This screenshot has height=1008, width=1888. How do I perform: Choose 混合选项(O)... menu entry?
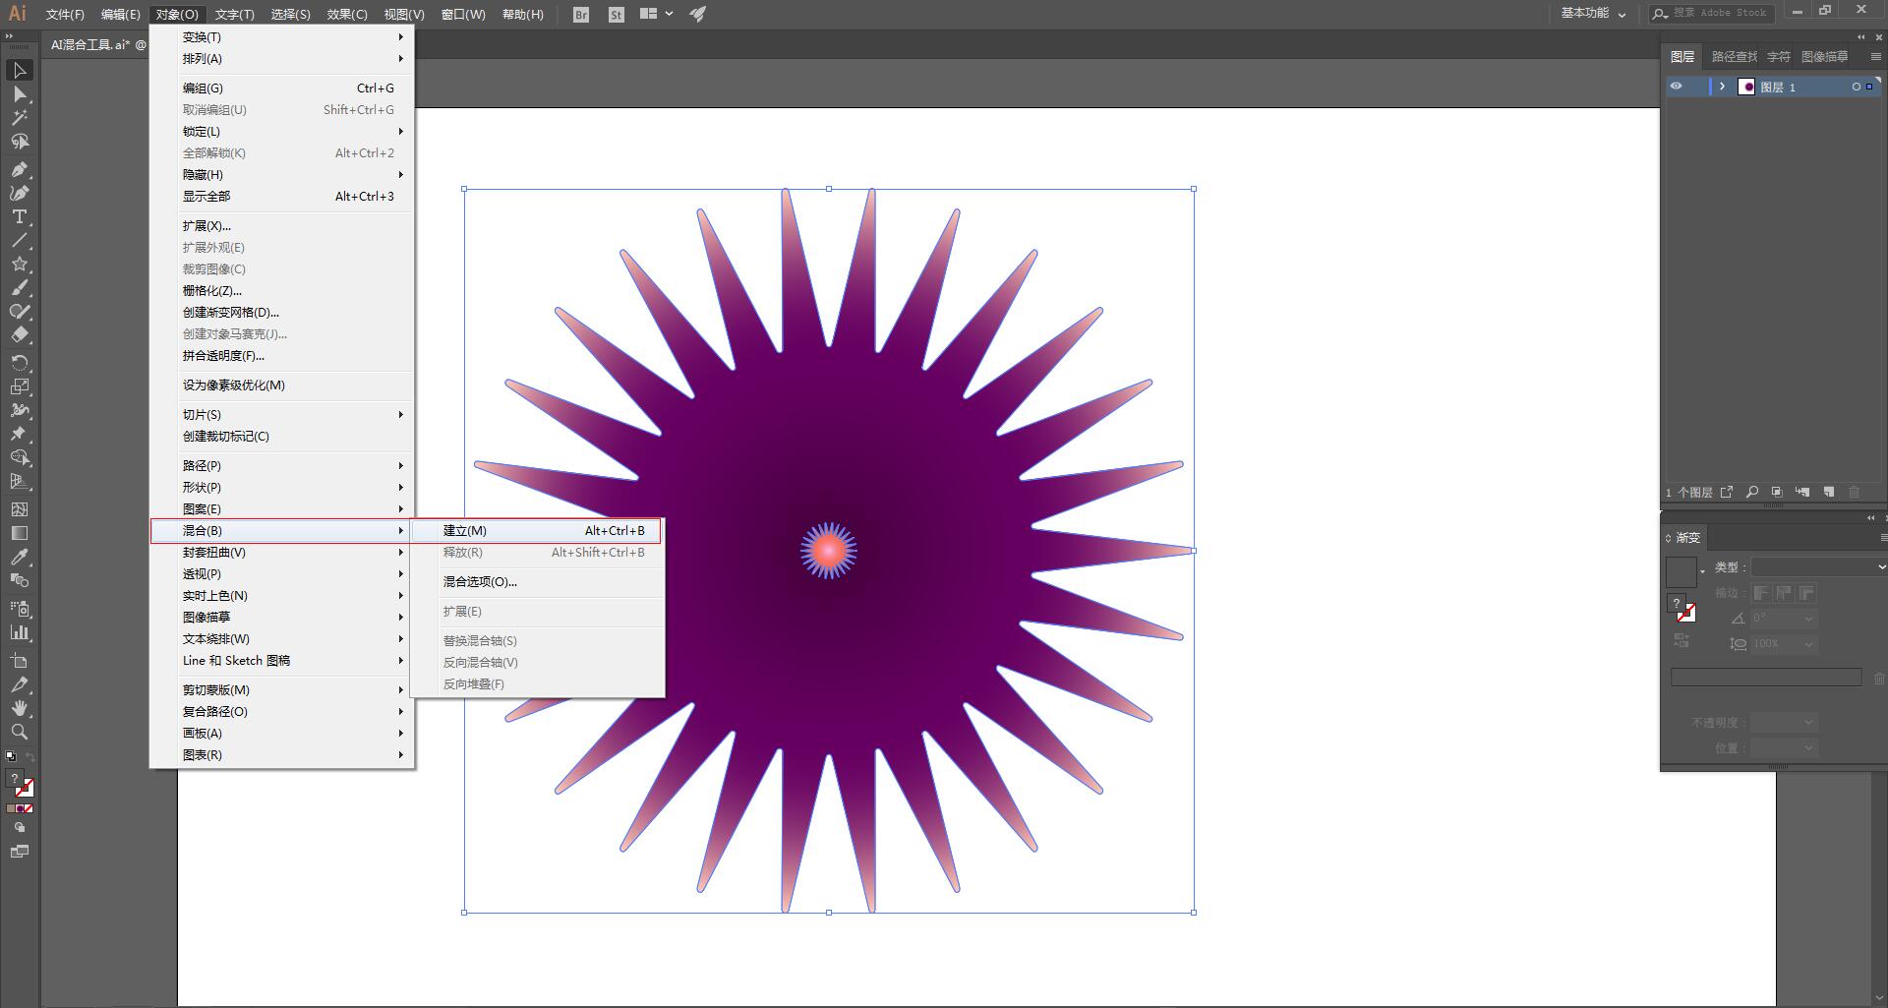coord(537,582)
